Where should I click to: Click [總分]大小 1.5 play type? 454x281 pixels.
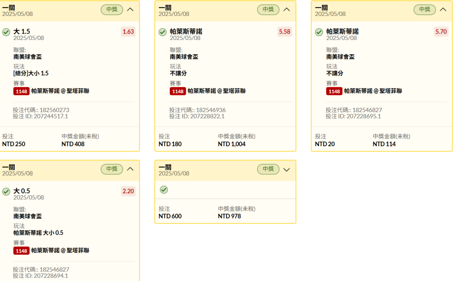[31, 73]
